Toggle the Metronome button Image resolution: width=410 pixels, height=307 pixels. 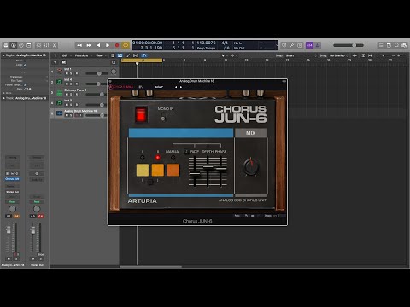(x=318, y=45)
